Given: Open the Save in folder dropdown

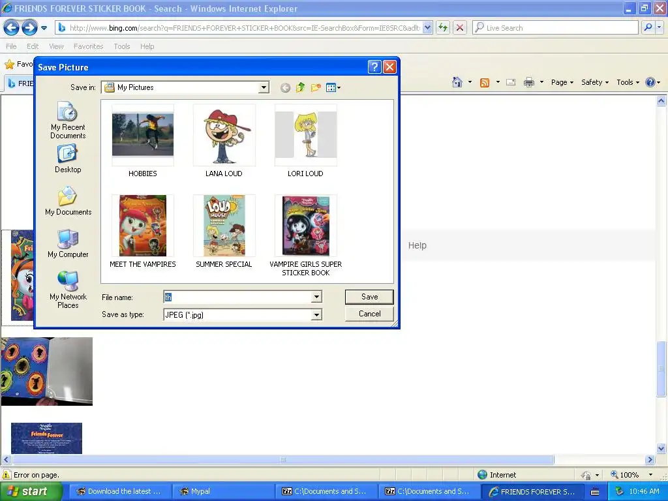Looking at the screenshot, I should [x=264, y=87].
